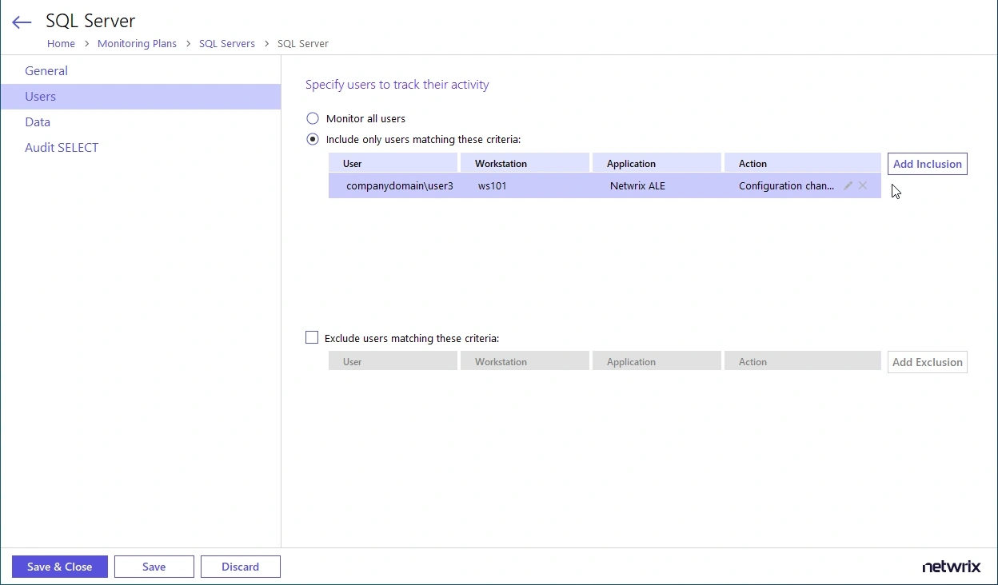Click the Add Inclusion button
The width and height of the screenshot is (998, 585).
click(x=927, y=163)
